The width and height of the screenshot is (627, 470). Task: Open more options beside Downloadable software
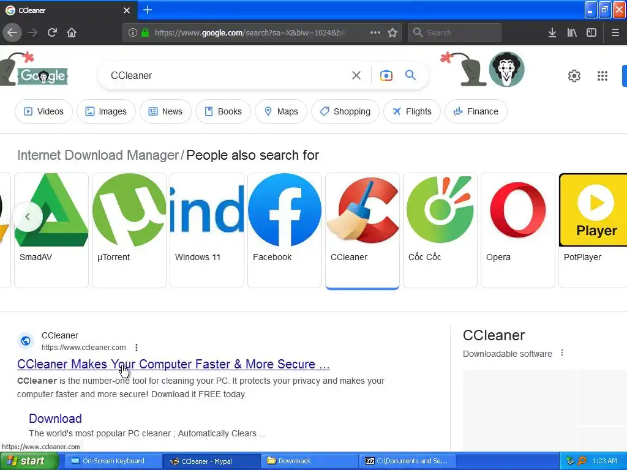[562, 353]
